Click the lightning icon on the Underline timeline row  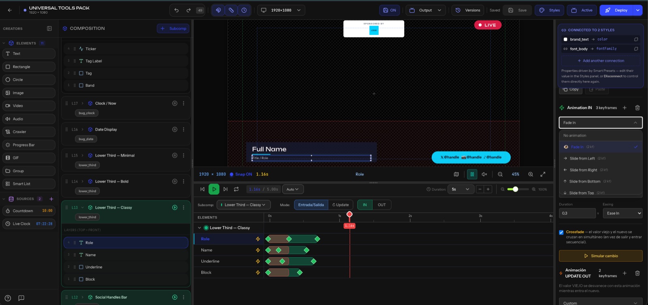(x=258, y=261)
